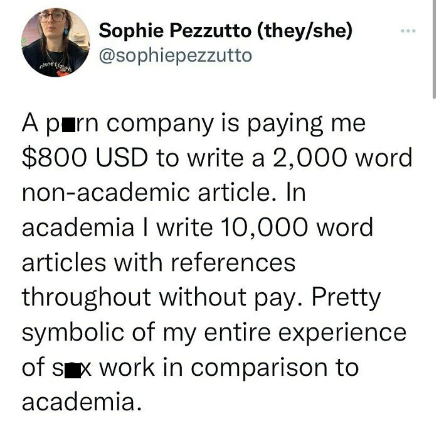This screenshot has height=438, width=439.
Task: Click the final word 'academia.'
Action: [82, 402]
